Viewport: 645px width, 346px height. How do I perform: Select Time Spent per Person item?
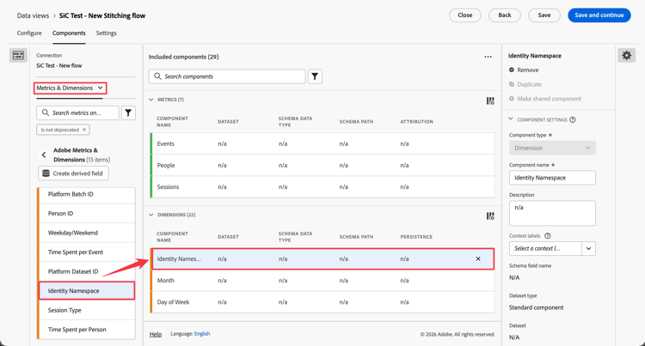point(86,330)
